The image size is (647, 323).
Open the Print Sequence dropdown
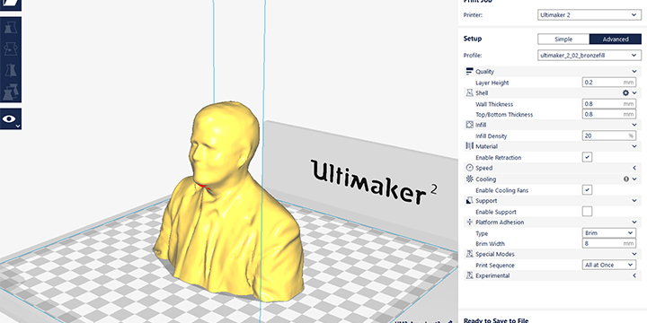click(x=608, y=265)
